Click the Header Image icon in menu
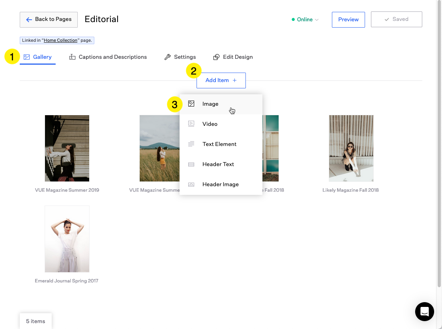This screenshot has width=442, height=329. (x=191, y=185)
